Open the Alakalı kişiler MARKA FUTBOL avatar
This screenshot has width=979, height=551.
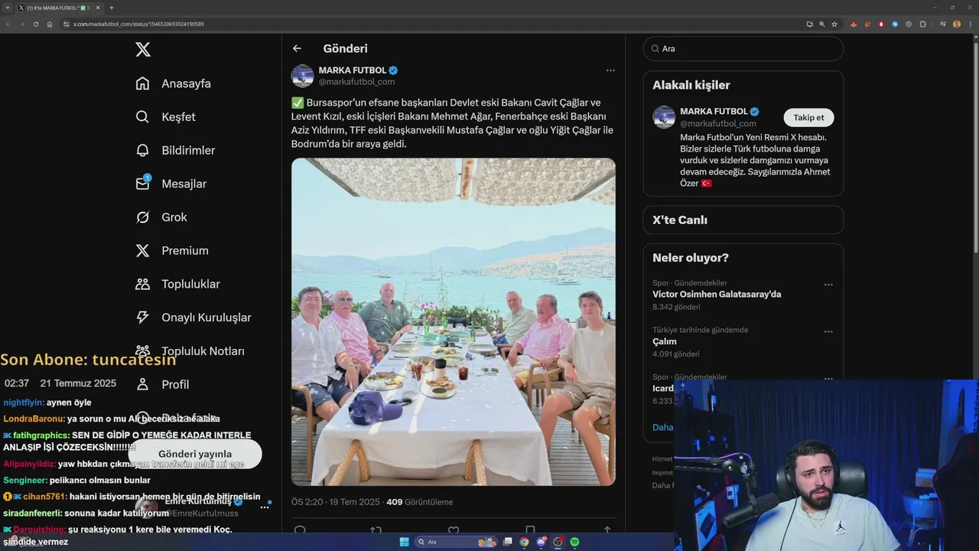[664, 117]
